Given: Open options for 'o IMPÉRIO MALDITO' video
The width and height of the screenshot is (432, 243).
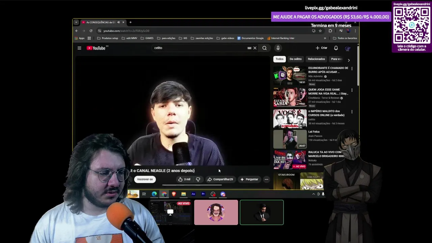Looking at the screenshot, I should pos(352,112).
